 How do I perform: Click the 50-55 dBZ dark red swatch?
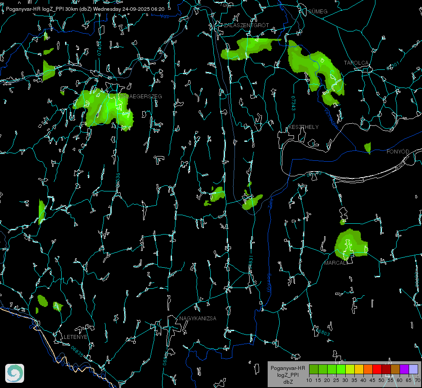coord(386,369)
